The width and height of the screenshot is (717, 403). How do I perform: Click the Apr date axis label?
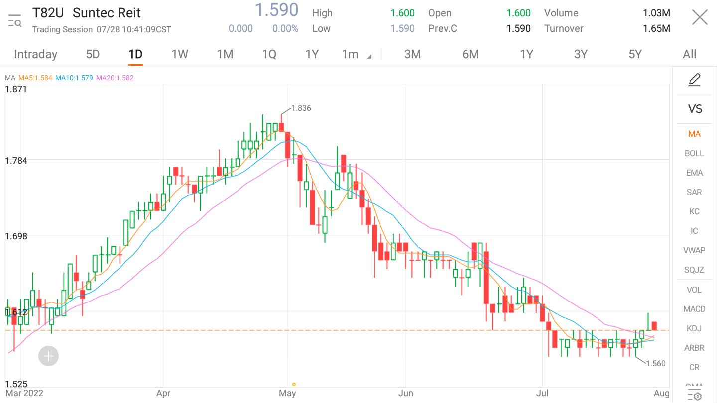[163, 393]
